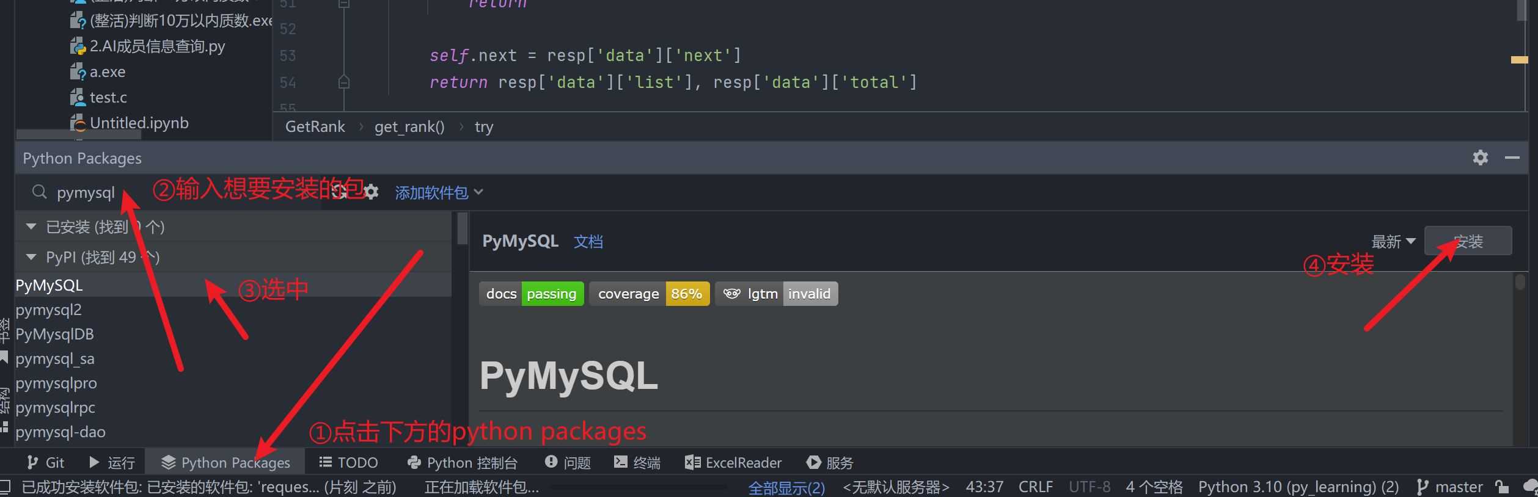Image resolution: width=1538 pixels, height=497 pixels.
Task: Click the package description scrollbar
Action: [1520, 282]
